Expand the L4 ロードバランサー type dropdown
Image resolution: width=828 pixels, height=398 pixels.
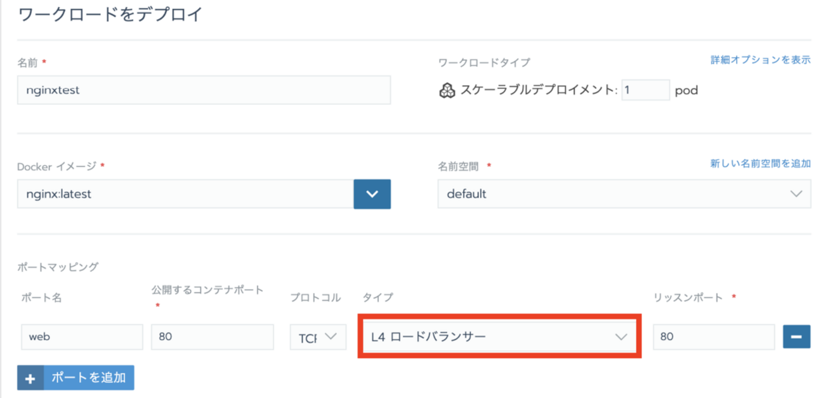pos(500,337)
